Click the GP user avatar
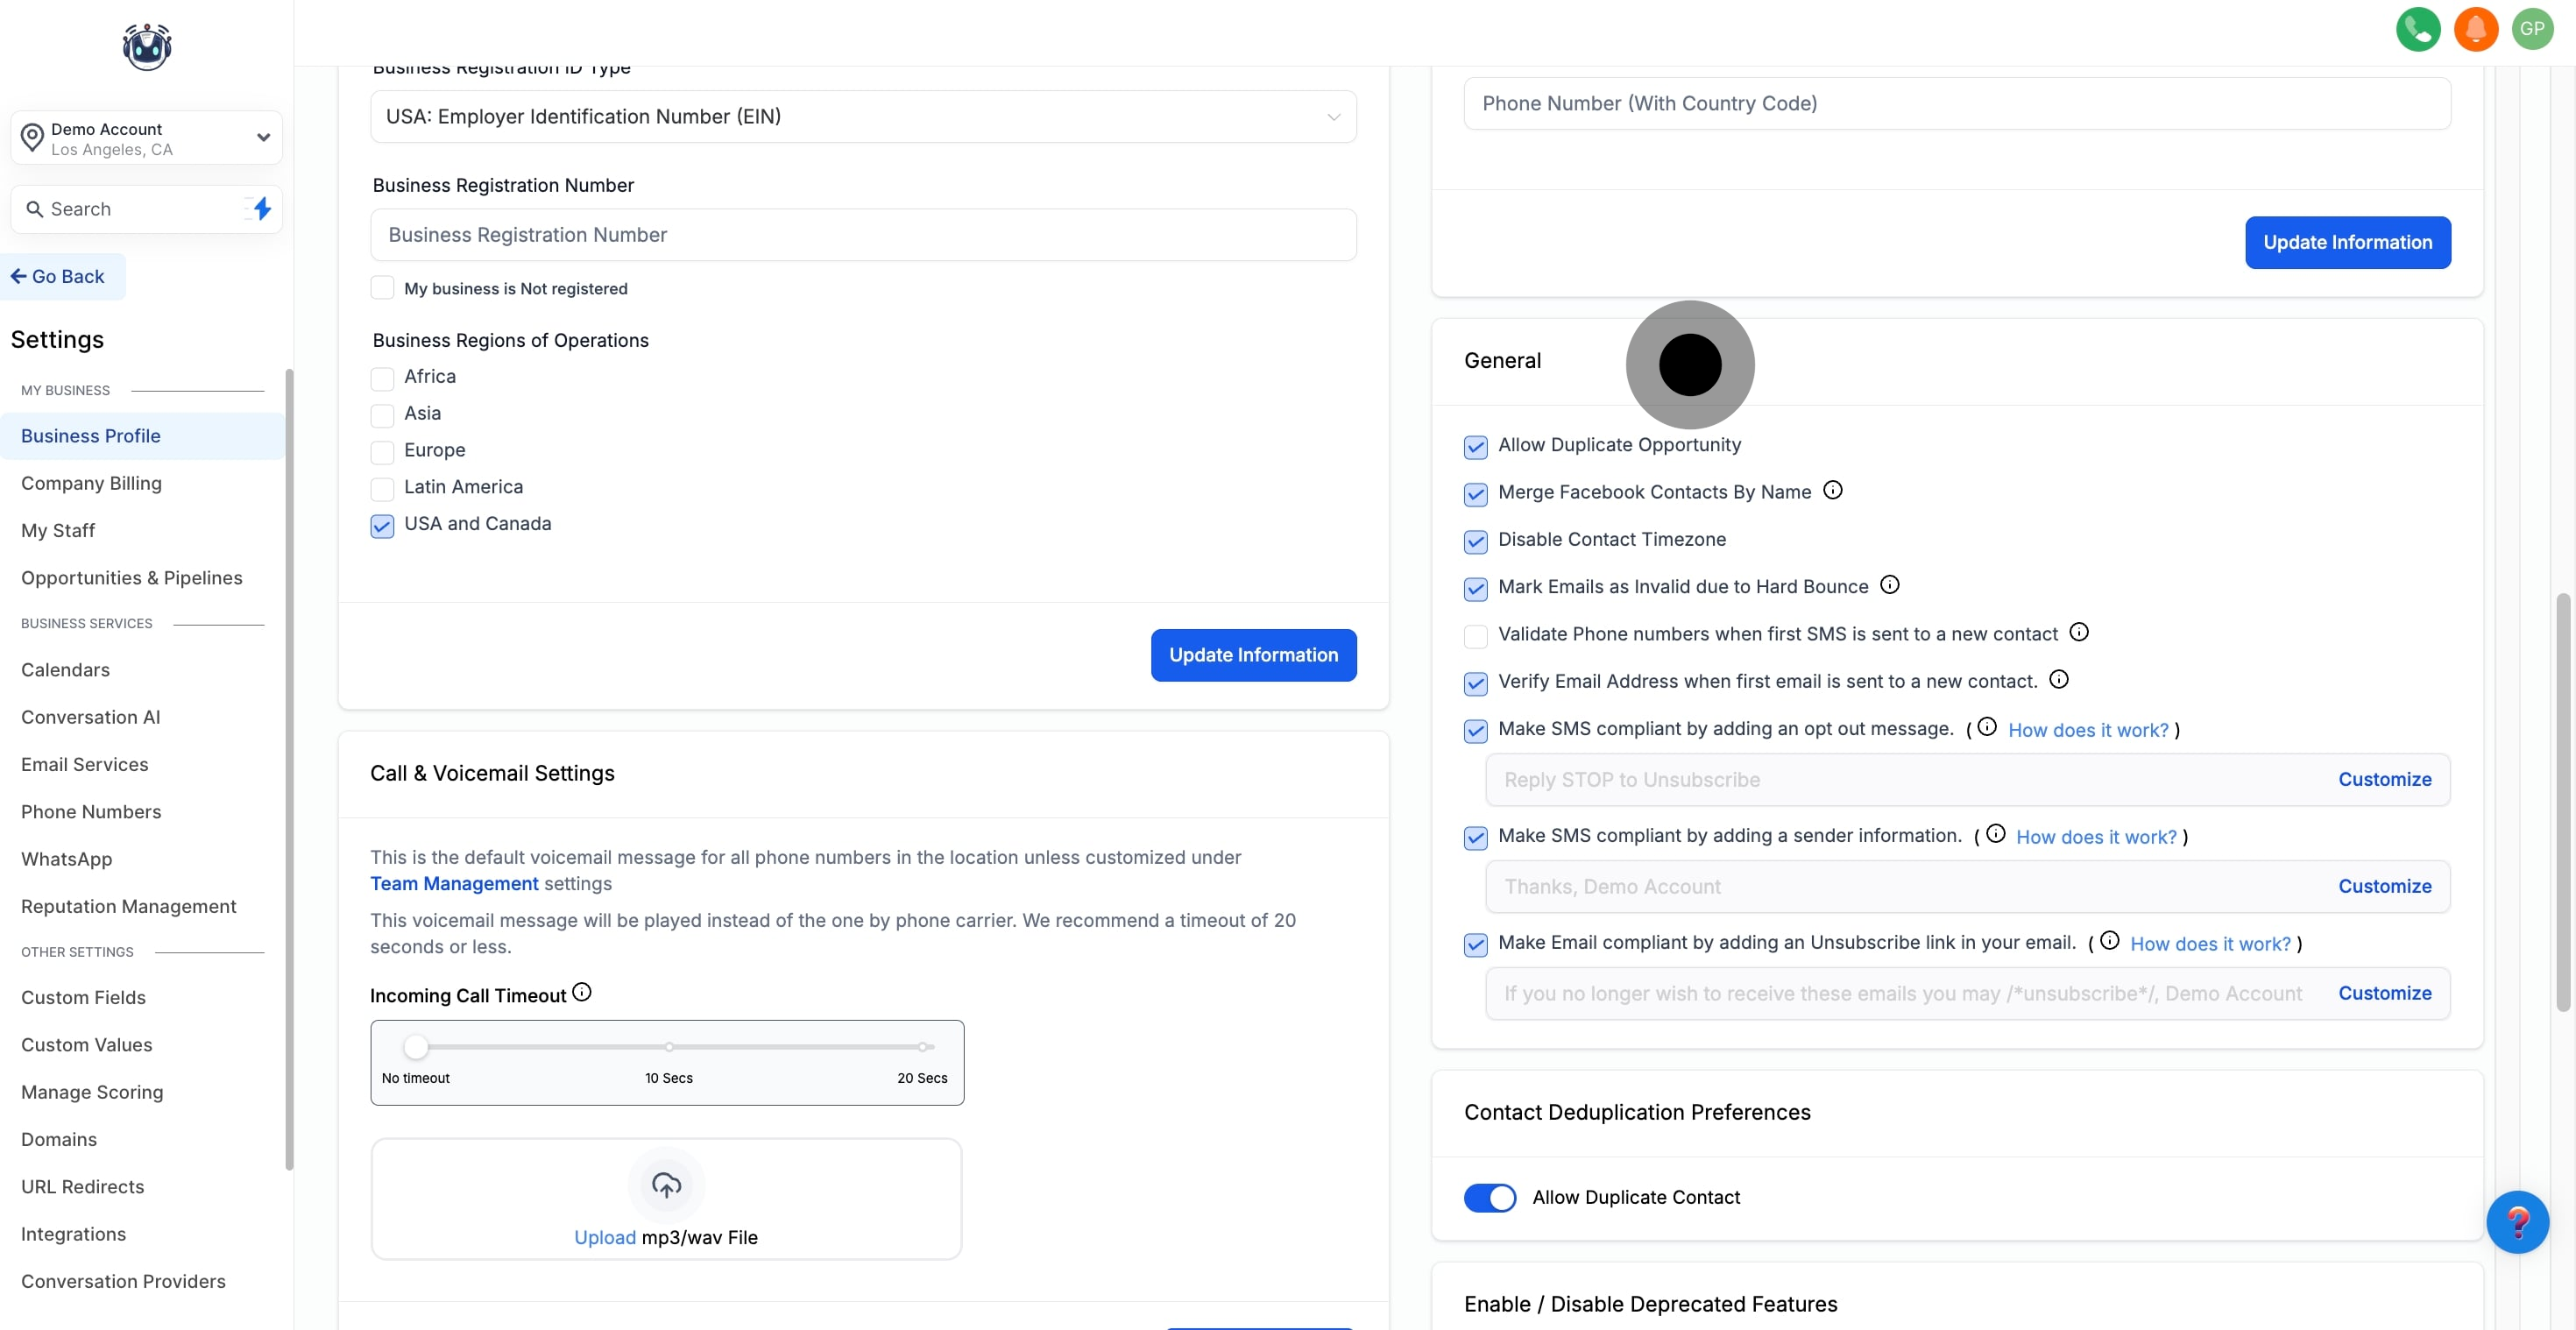Screen dimensions: 2576x1330 [2532, 29]
